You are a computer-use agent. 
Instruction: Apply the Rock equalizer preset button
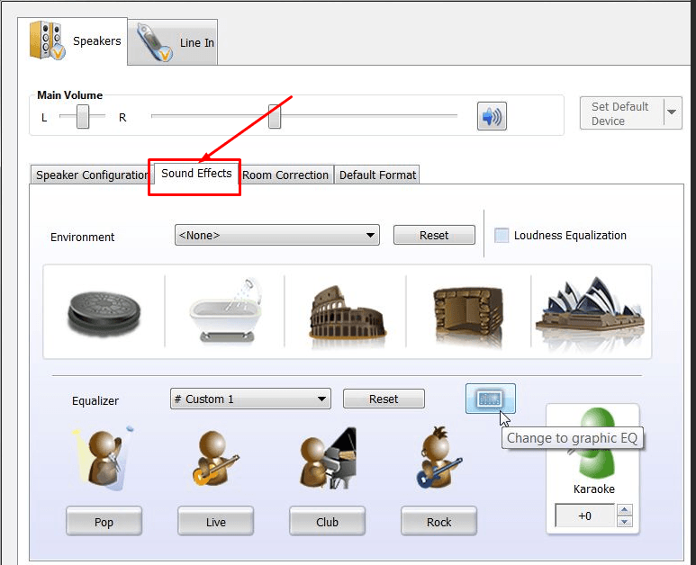438,522
